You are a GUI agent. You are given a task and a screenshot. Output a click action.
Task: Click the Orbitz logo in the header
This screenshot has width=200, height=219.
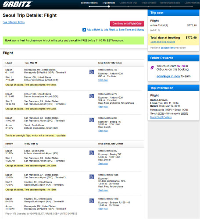point(17,4)
